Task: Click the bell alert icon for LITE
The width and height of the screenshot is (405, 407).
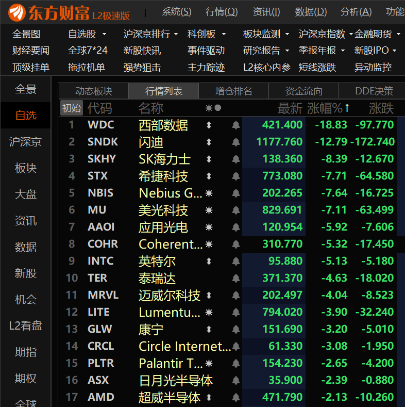Action: (x=235, y=312)
